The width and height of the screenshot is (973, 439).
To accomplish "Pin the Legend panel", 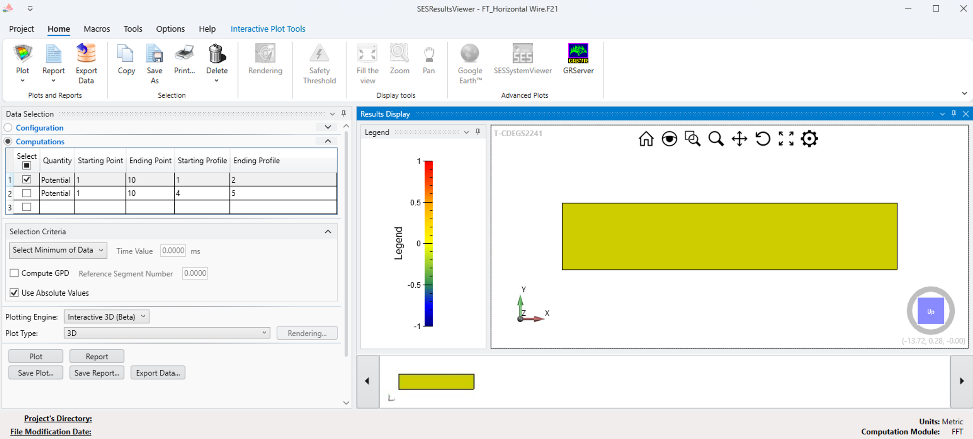I will coord(478,132).
